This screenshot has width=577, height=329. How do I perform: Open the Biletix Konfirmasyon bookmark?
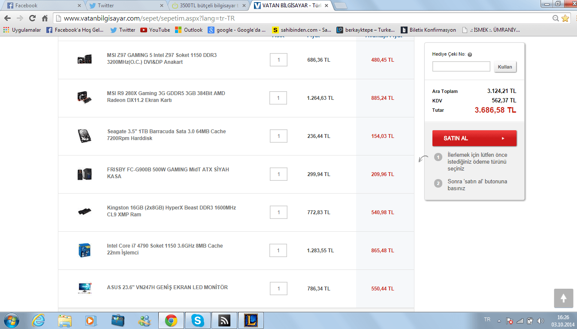pyautogui.click(x=428, y=30)
